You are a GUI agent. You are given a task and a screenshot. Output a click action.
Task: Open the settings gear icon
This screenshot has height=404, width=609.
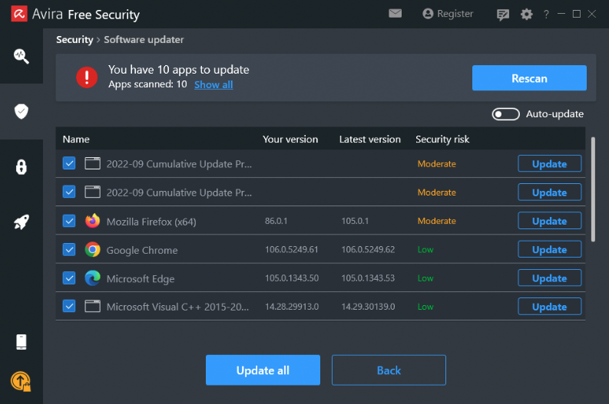pyautogui.click(x=526, y=15)
